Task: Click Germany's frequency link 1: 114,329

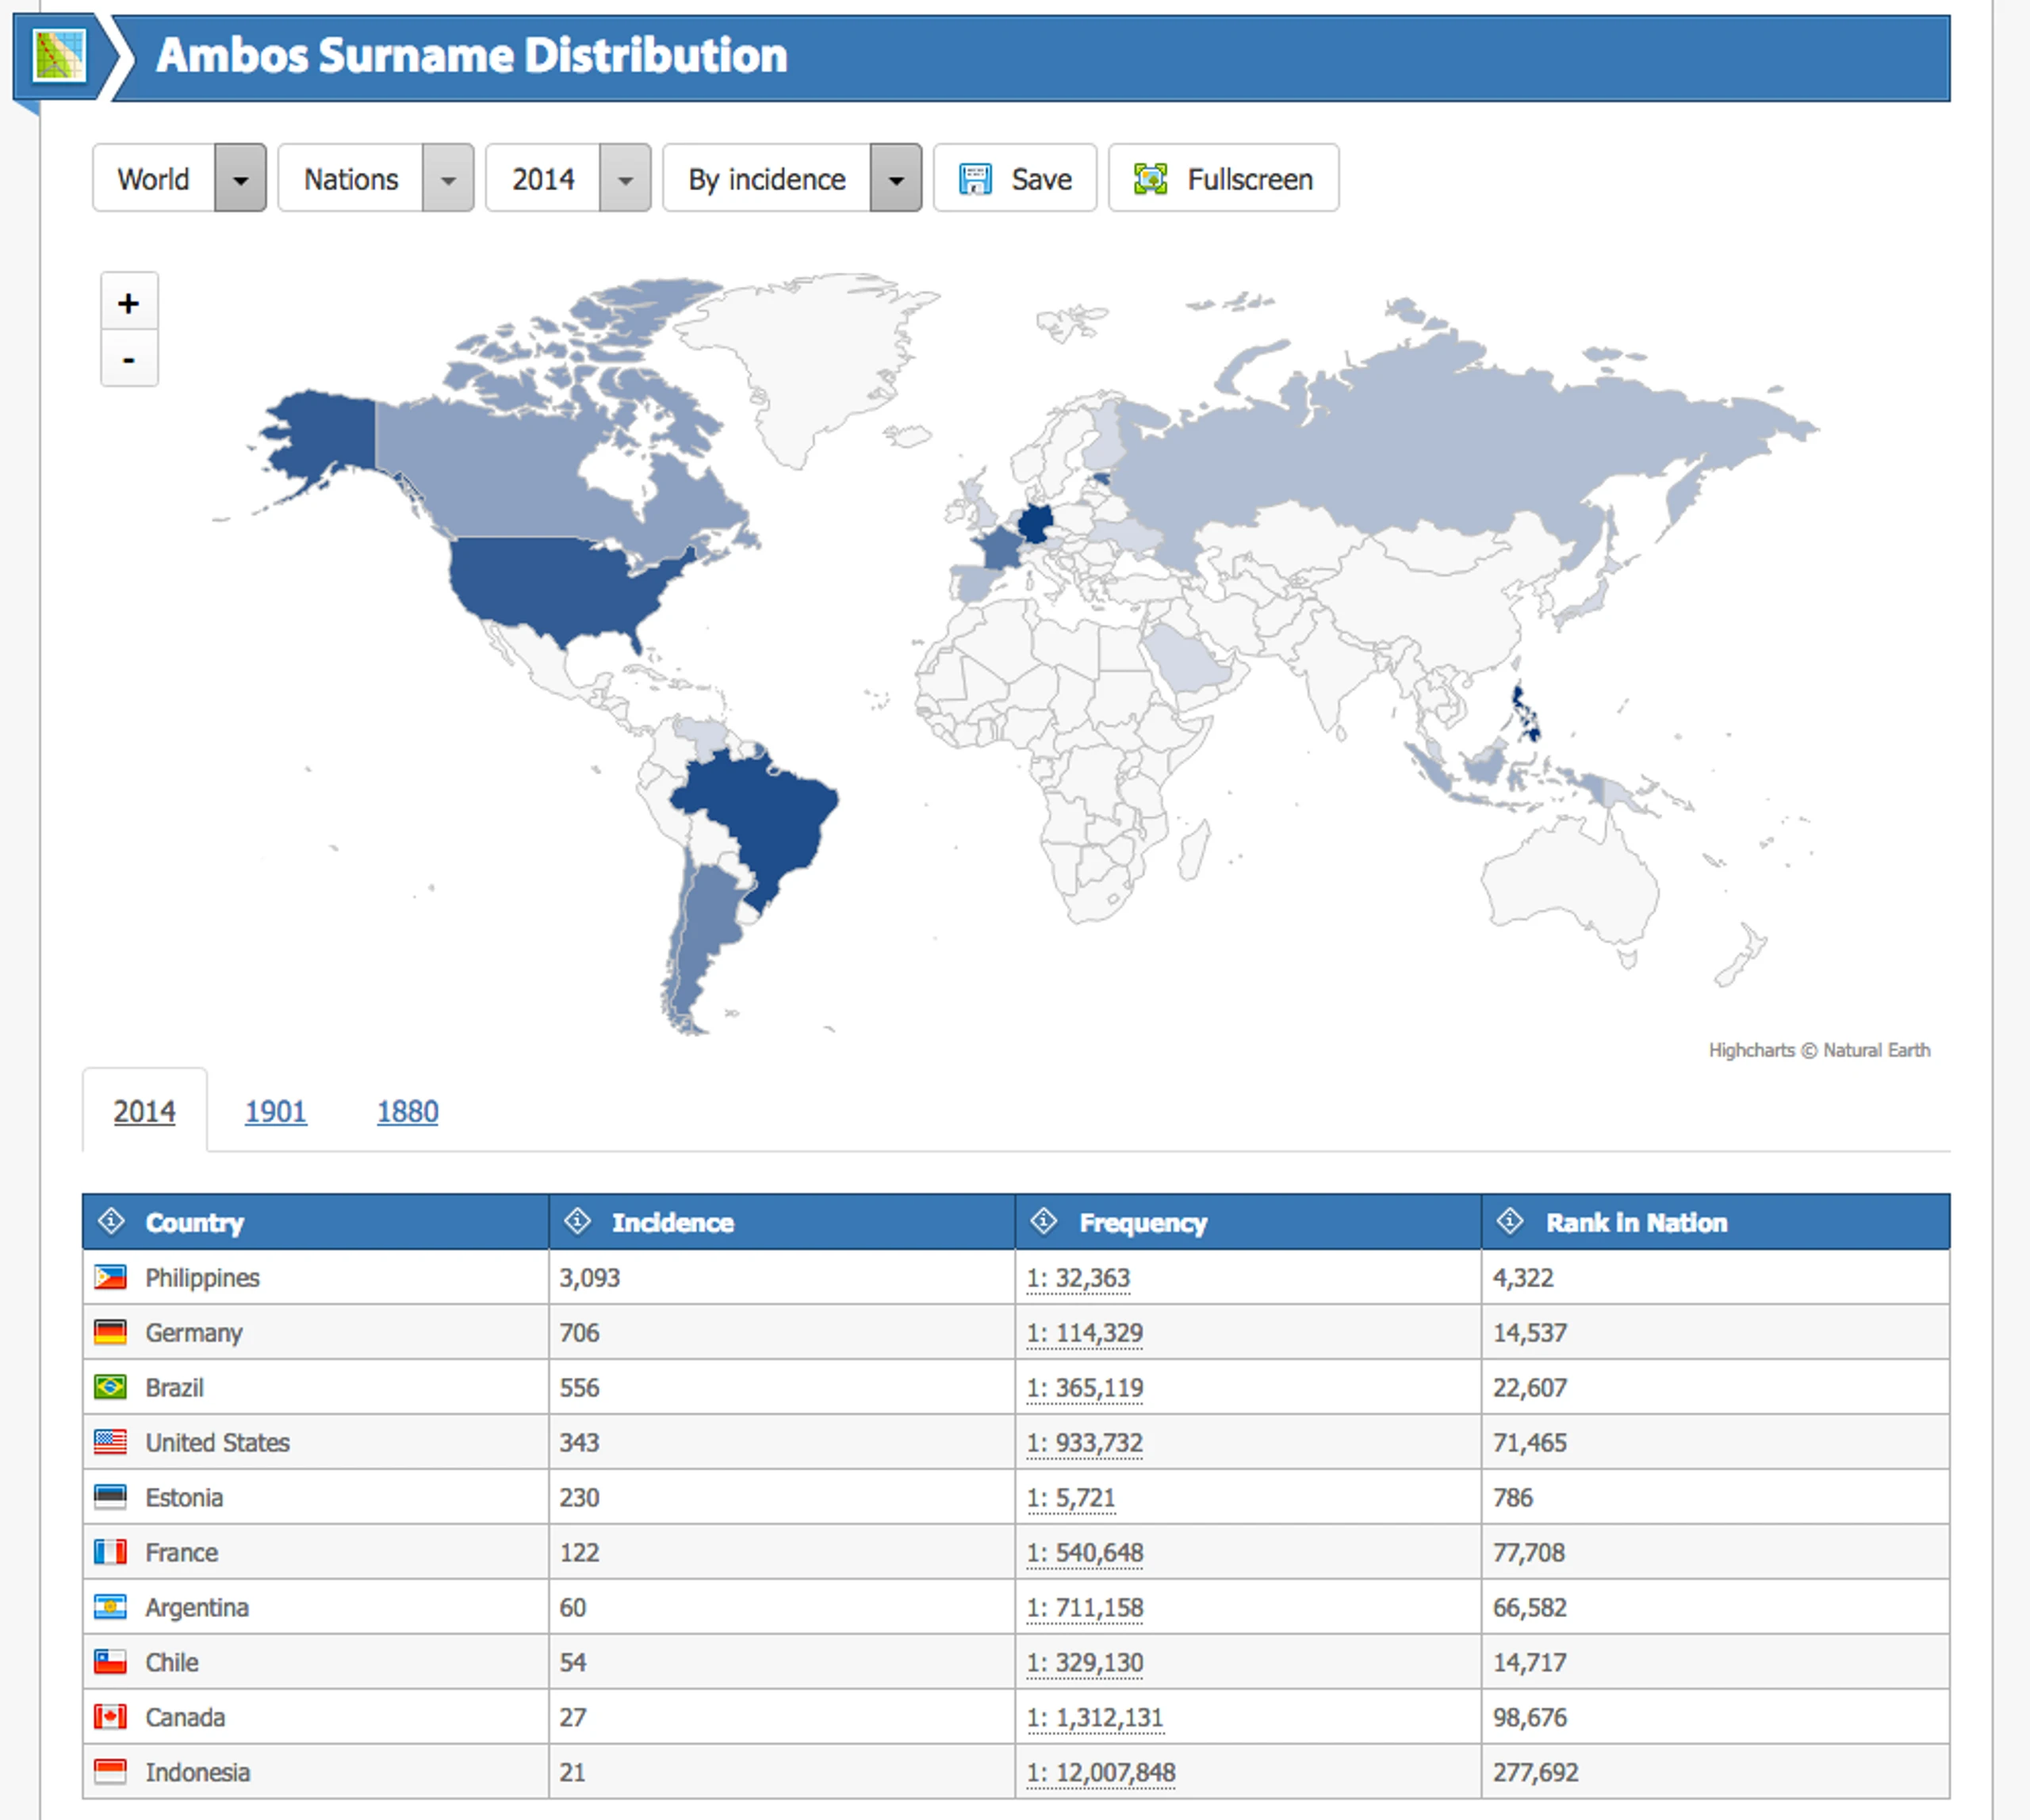Action: point(1085,1333)
